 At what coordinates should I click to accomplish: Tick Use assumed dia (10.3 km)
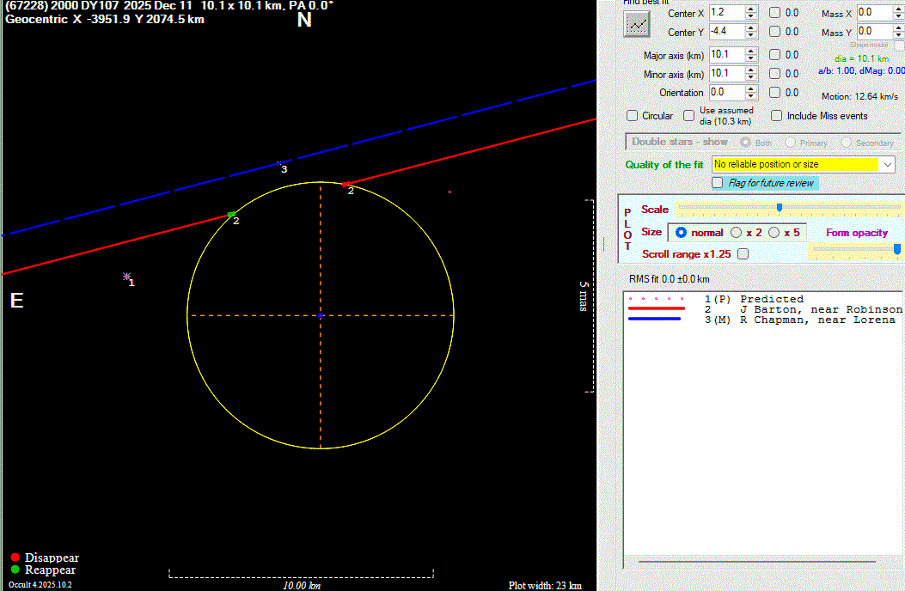689,116
